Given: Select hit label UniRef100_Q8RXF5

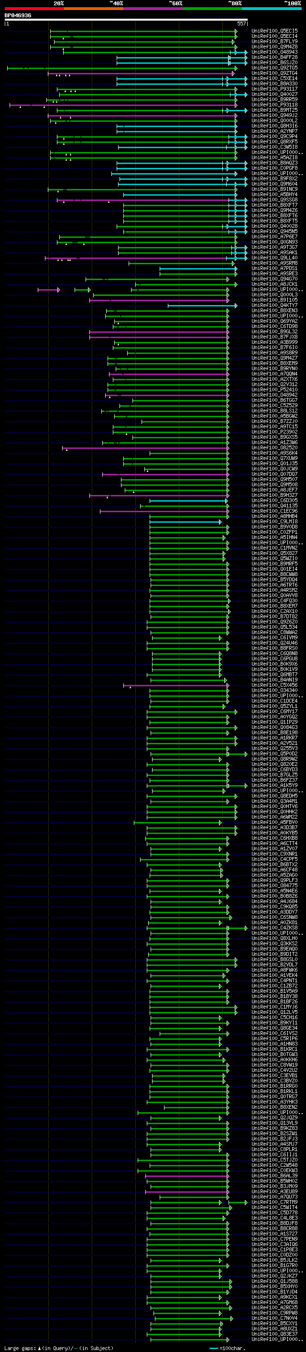Looking at the screenshot, I should pos(274,141).
